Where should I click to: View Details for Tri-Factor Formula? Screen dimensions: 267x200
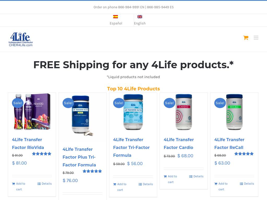tap(148, 184)
